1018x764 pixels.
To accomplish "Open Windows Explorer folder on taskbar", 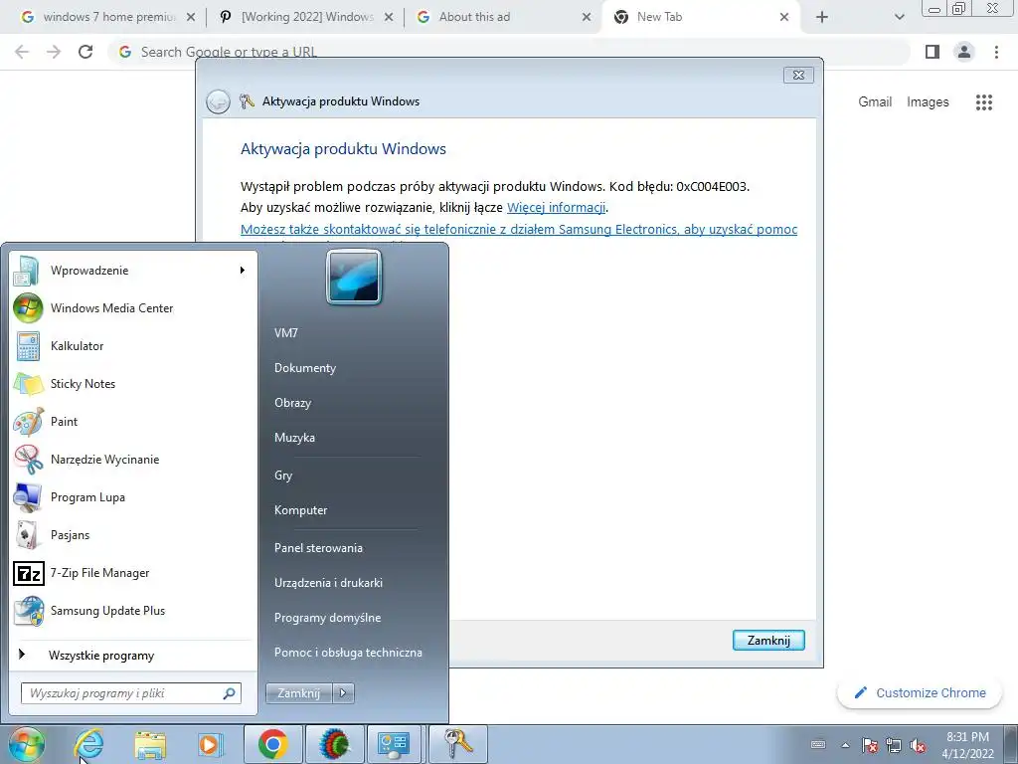I will 150,744.
